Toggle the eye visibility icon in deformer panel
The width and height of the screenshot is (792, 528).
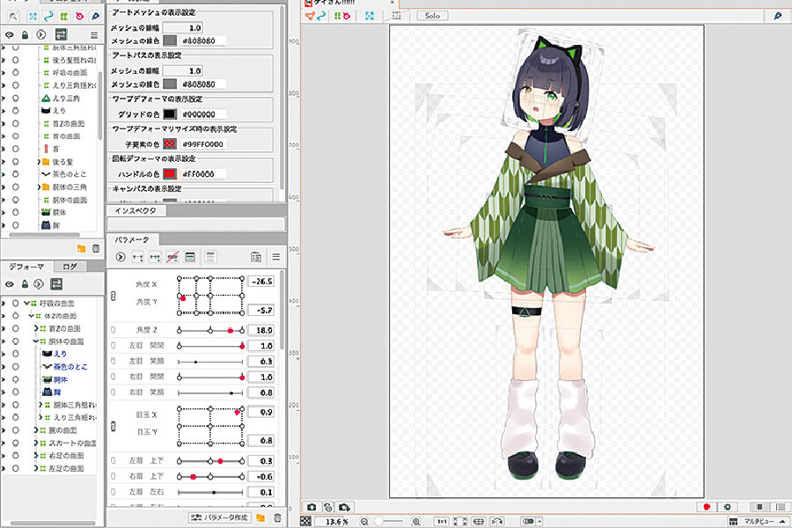pyautogui.click(x=10, y=283)
